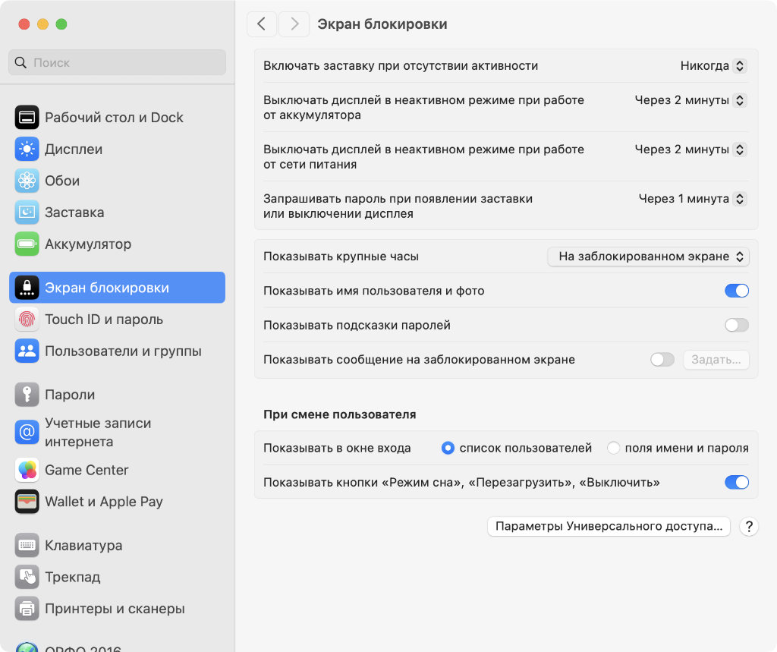Select the Wallet и Apple Pay icon

(x=27, y=502)
